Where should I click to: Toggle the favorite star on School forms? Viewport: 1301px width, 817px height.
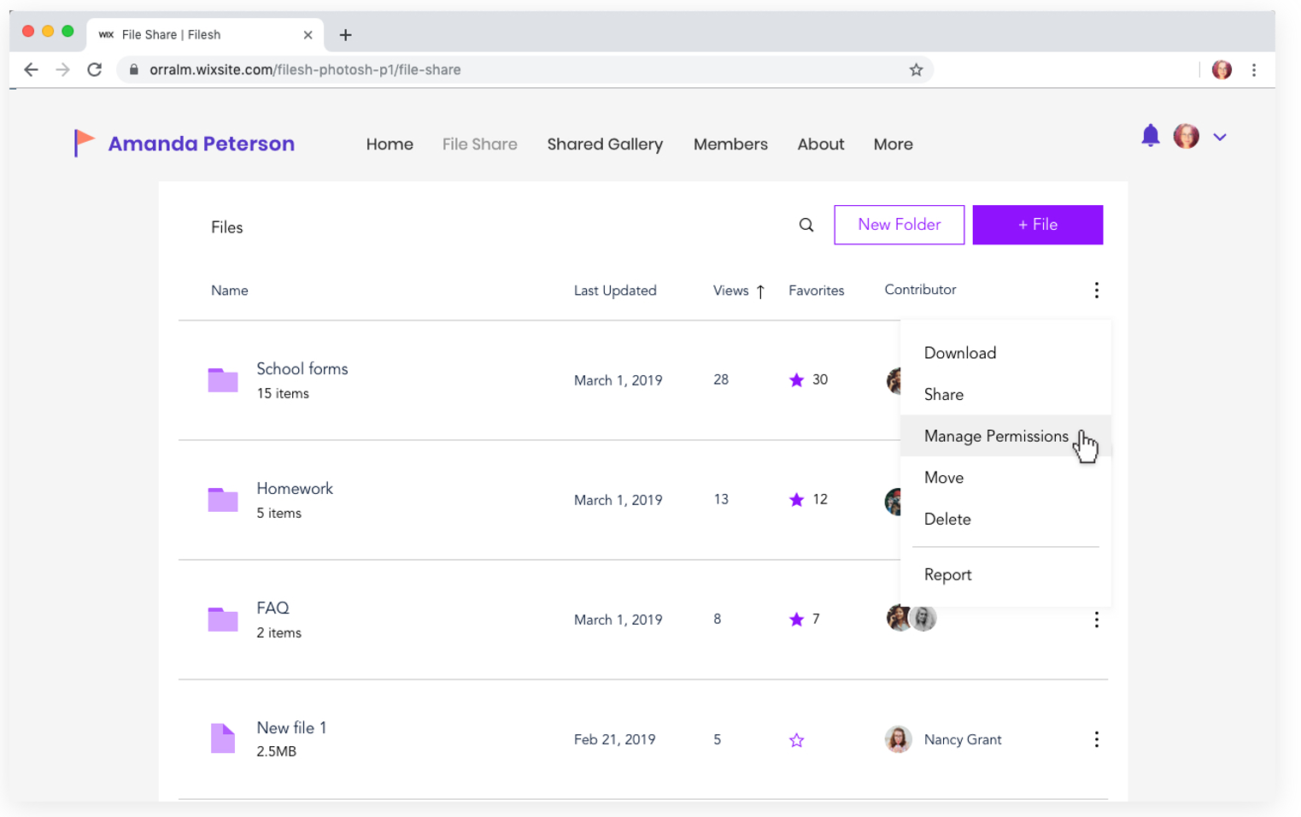(x=796, y=380)
